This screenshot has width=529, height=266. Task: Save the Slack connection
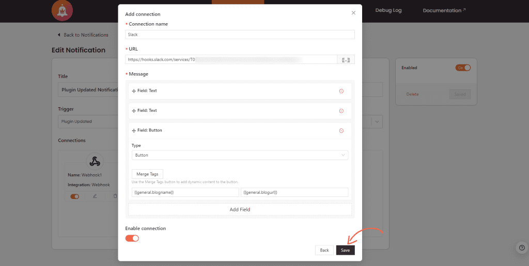pyautogui.click(x=345, y=250)
